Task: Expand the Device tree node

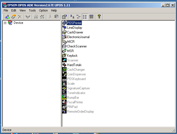Action: tap(5, 23)
